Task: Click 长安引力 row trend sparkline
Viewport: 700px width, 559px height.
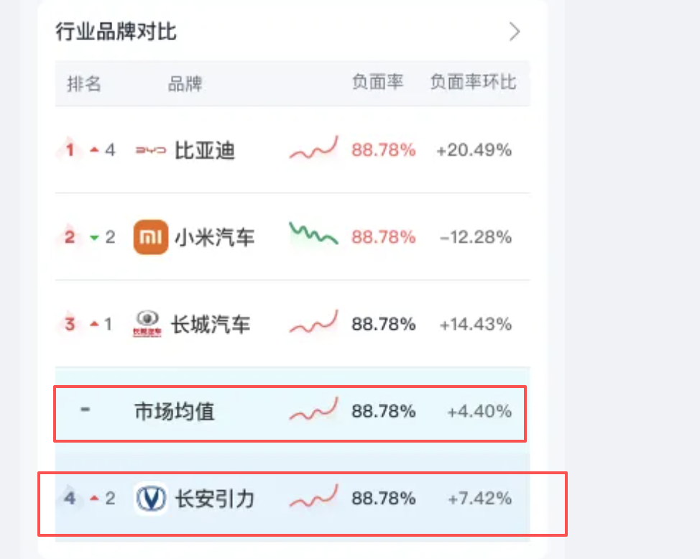Action: pyautogui.click(x=314, y=496)
